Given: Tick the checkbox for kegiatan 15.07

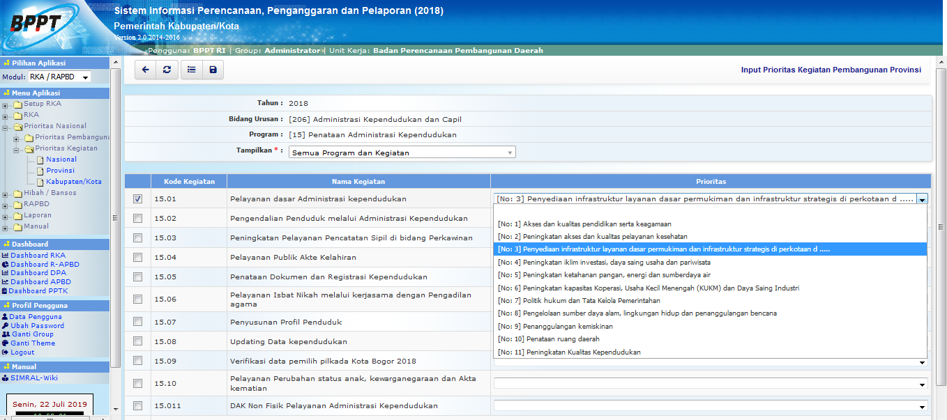Looking at the screenshot, I should (137, 322).
